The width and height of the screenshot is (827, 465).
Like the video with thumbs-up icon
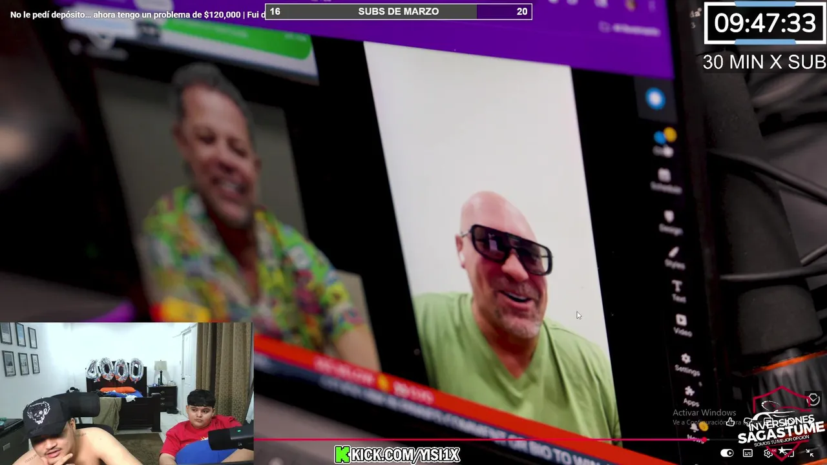click(x=730, y=422)
